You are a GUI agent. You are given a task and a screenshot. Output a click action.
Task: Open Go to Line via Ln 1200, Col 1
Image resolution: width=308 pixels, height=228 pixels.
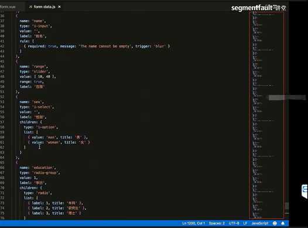click(x=193, y=223)
